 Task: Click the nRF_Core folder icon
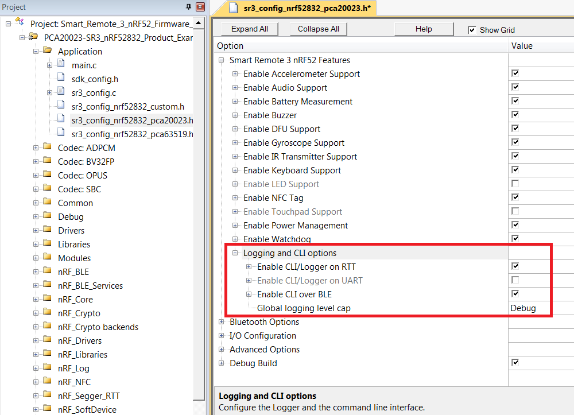(47, 298)
